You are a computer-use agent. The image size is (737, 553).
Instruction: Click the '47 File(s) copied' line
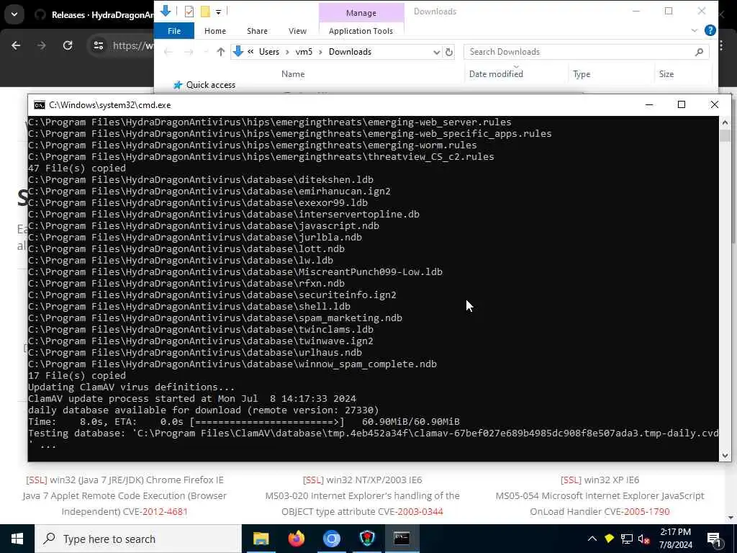coord(77,168)
